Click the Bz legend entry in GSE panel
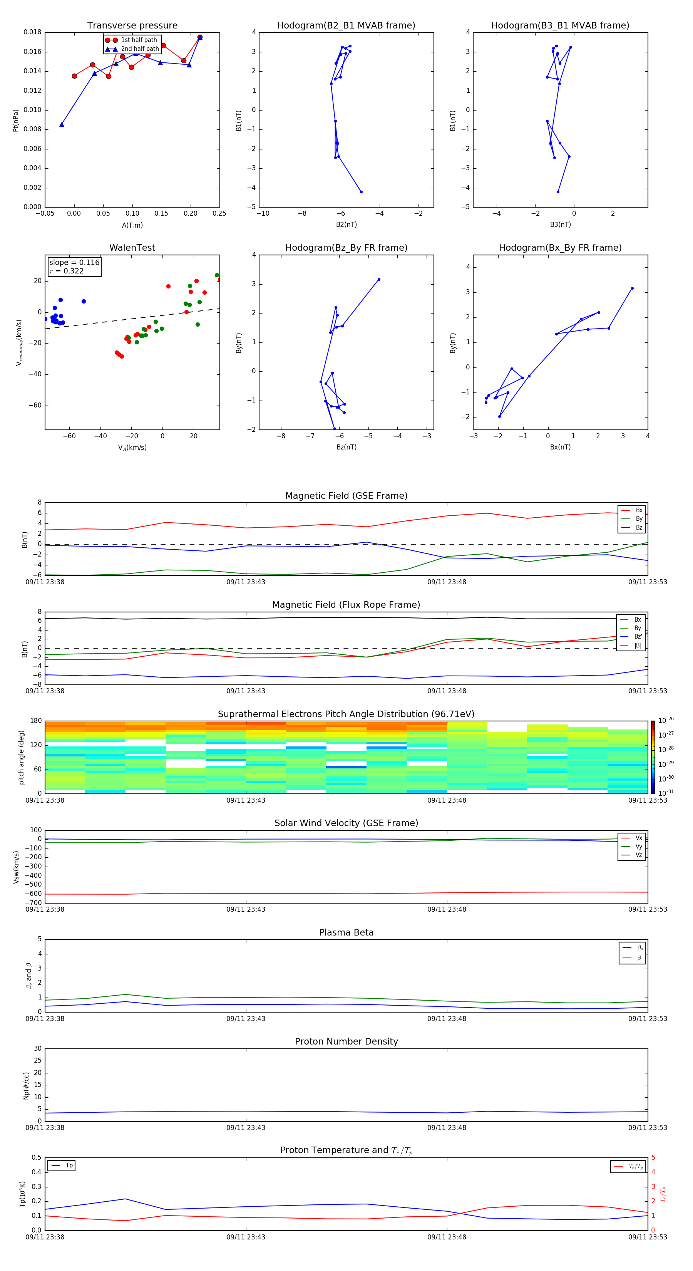 click(632, 527)
